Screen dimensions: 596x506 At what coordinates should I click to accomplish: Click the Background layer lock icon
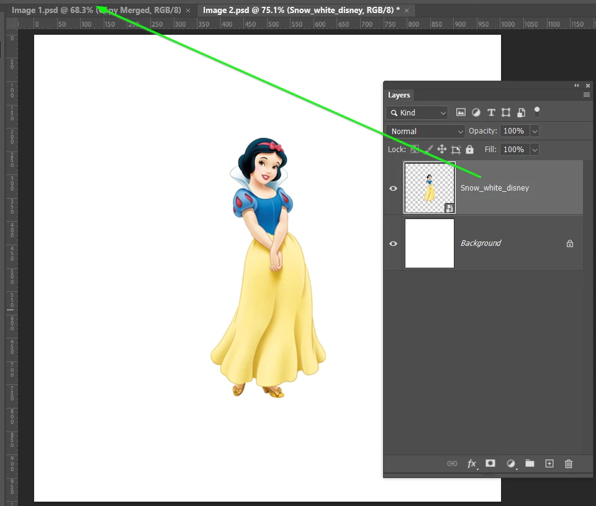click(570, 243)
